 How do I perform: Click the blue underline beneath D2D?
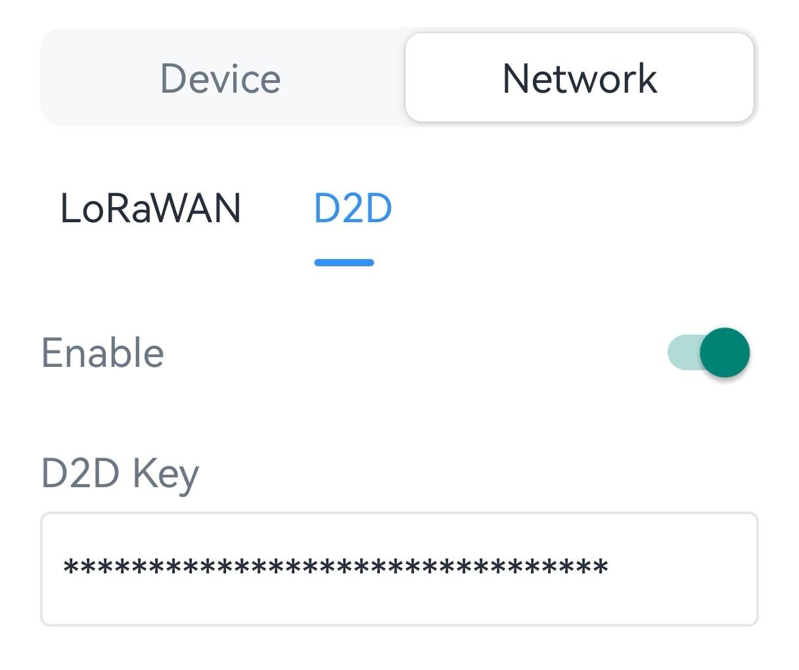[x=344, y=263]
